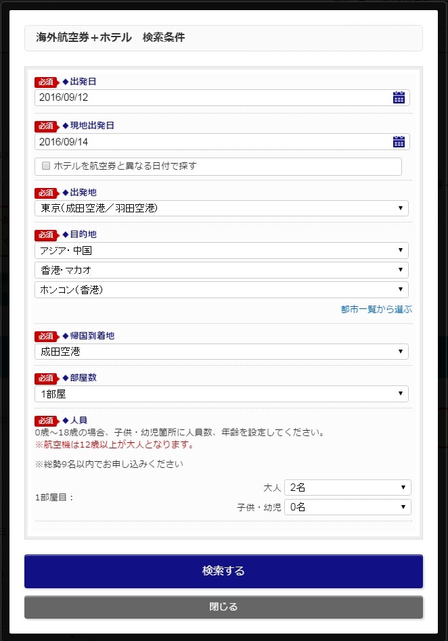Click the 1部屋目 label
Screen dimensions: 448x641
click(x=54, y=498)
